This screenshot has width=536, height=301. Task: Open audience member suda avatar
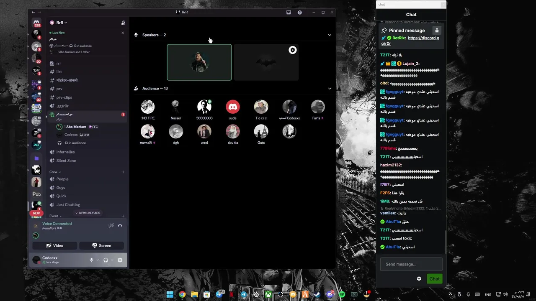(233, 107)
